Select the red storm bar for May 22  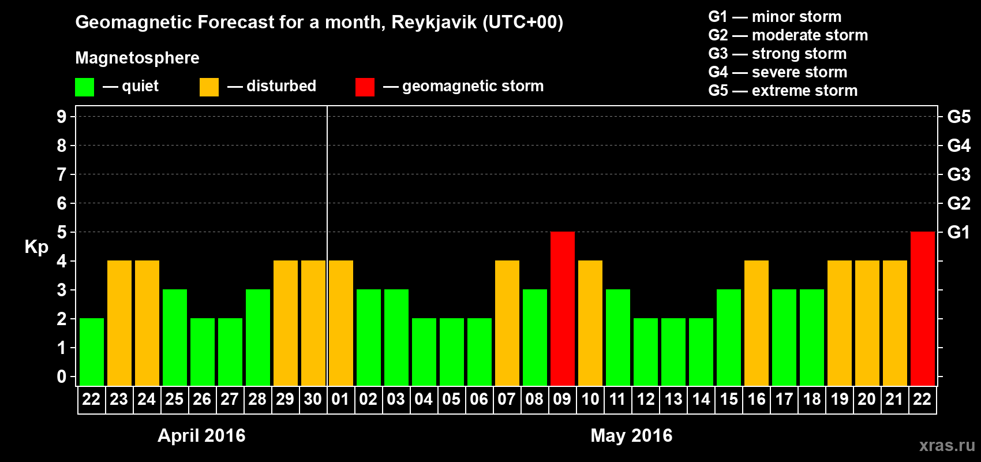coord(923,308)
